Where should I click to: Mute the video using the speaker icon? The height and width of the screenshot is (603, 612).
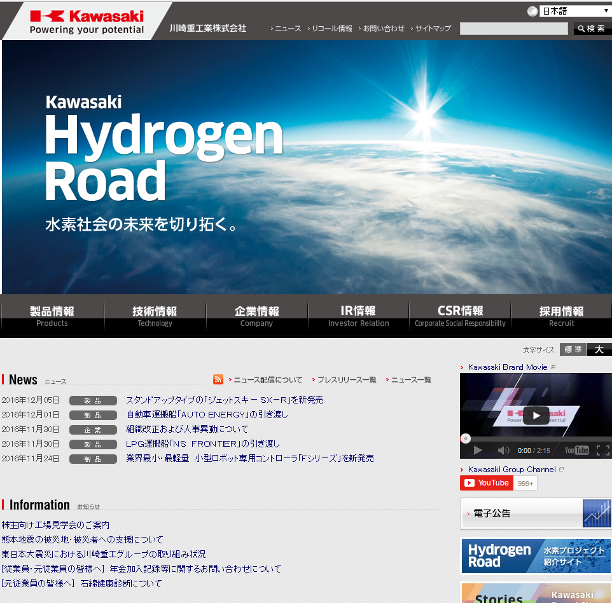point(503,451)
